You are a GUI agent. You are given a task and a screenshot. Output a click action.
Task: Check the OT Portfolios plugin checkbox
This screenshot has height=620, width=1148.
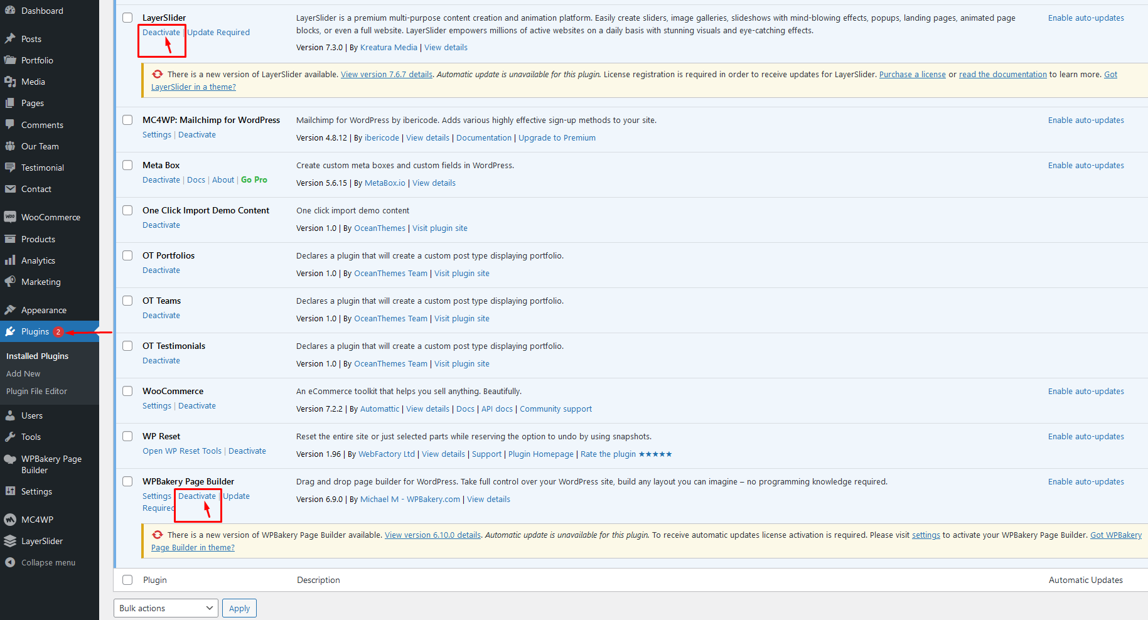pyautogui.click(x=127, y=255)
